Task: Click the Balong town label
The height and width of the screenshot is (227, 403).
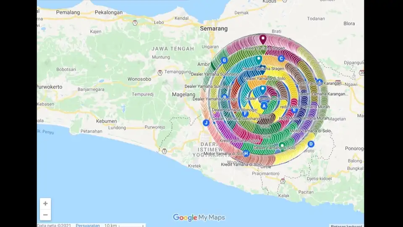Action: (x=355, y=161)
